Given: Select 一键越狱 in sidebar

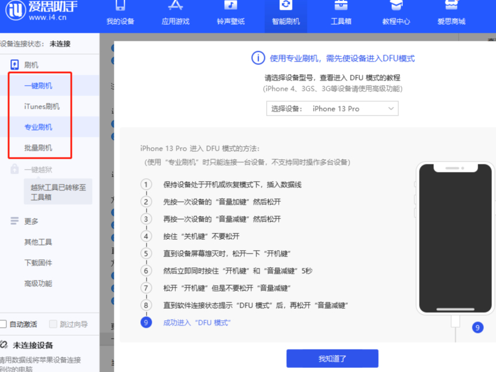Looking at the screenshot, I should 39,170.
